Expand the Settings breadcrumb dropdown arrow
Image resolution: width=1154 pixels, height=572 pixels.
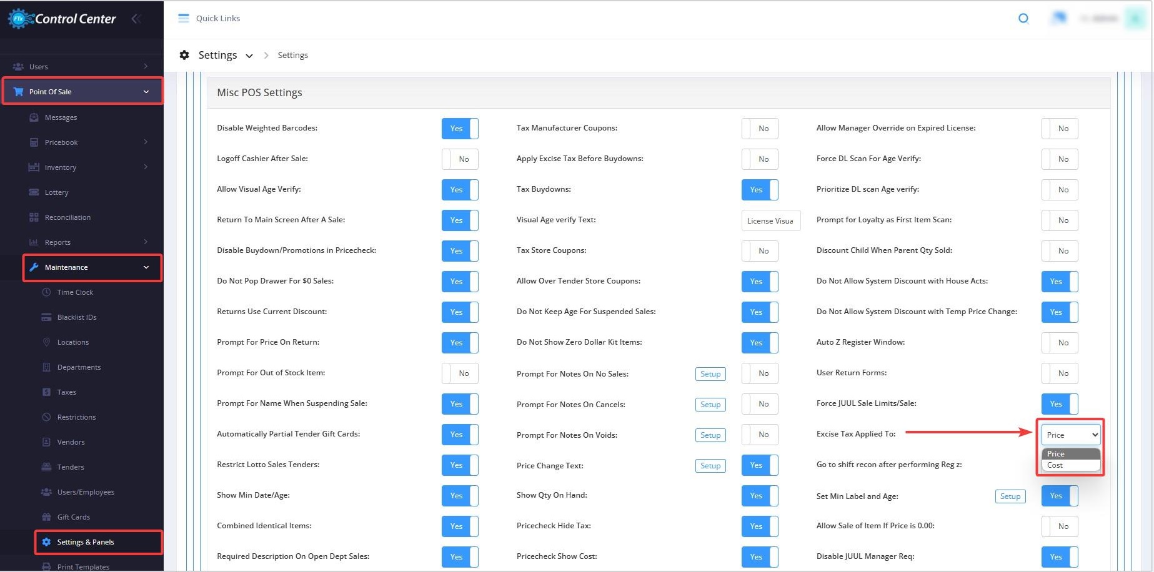(249, 56)
